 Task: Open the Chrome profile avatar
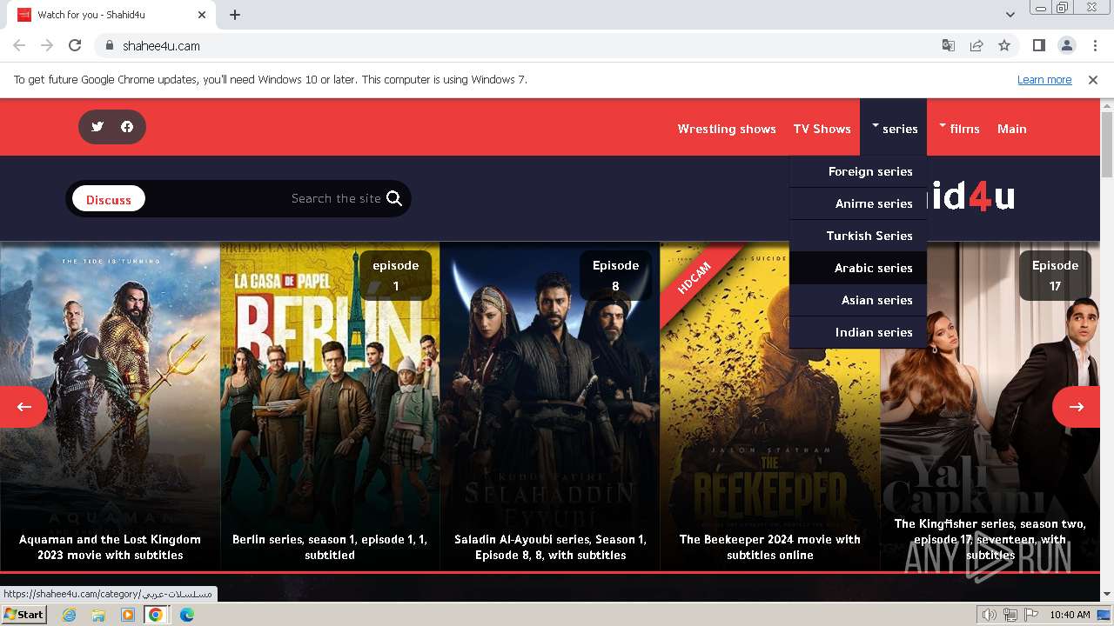click(1066, 45)
